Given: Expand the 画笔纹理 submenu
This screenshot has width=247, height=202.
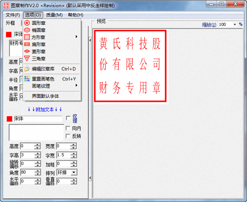Looking at the screenshot, I should tap(54, 86).
